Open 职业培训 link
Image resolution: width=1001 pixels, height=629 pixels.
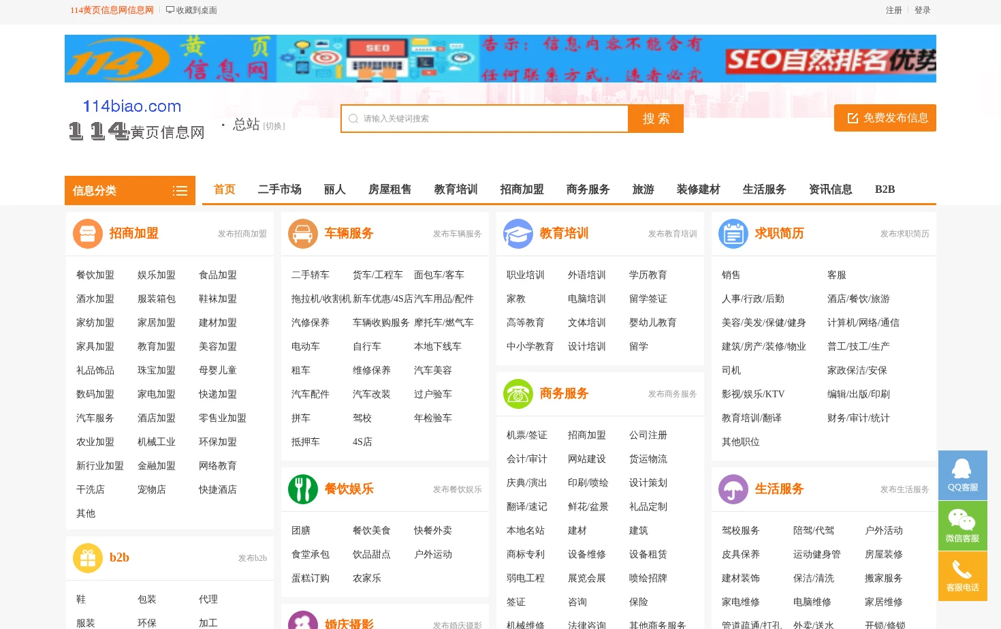(526, 275)
